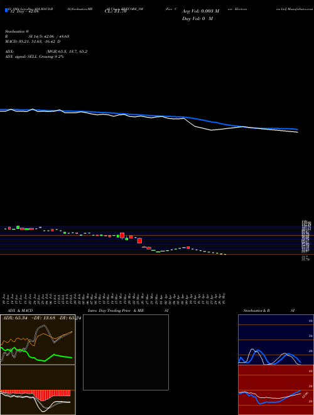
Task: Click the blue stochastic line in upper panel
Action: [269, 357]
